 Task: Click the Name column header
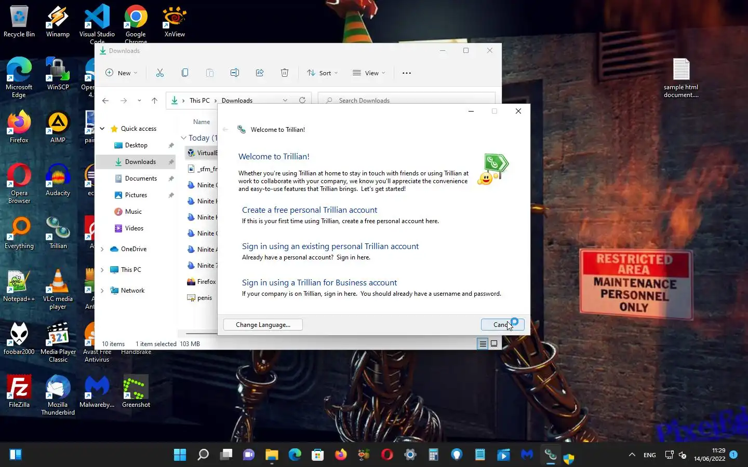click(x=202, y=122)
